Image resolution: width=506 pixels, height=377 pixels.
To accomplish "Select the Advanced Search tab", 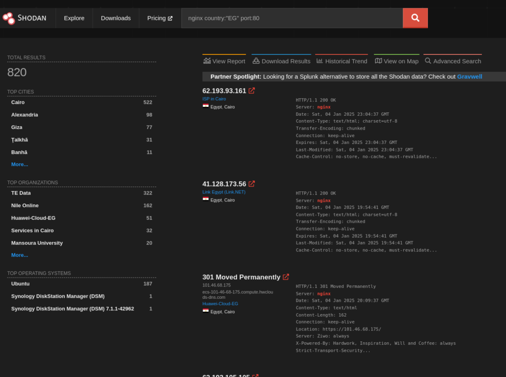I will (x=453, y=61).
